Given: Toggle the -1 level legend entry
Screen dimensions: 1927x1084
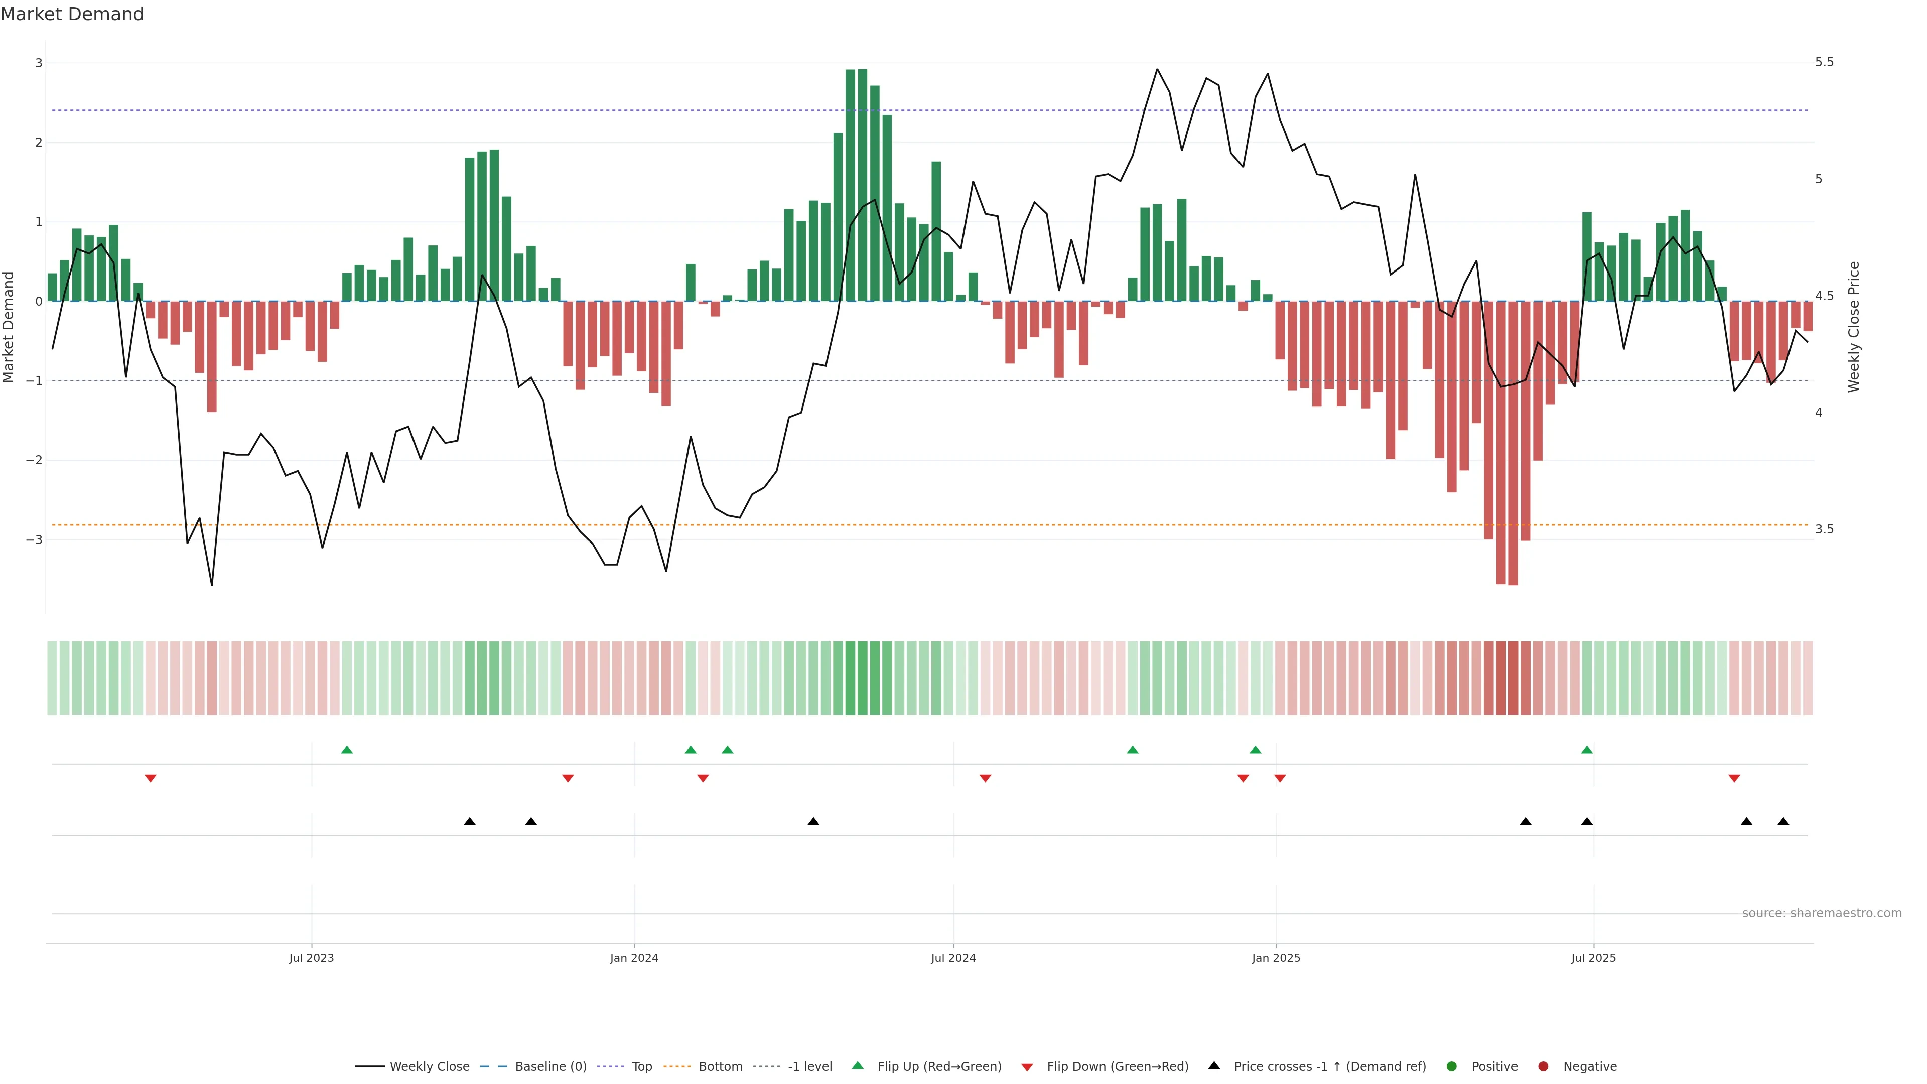Looking at the screenshot, I should pyautogui.click(x=809, y=1066).
